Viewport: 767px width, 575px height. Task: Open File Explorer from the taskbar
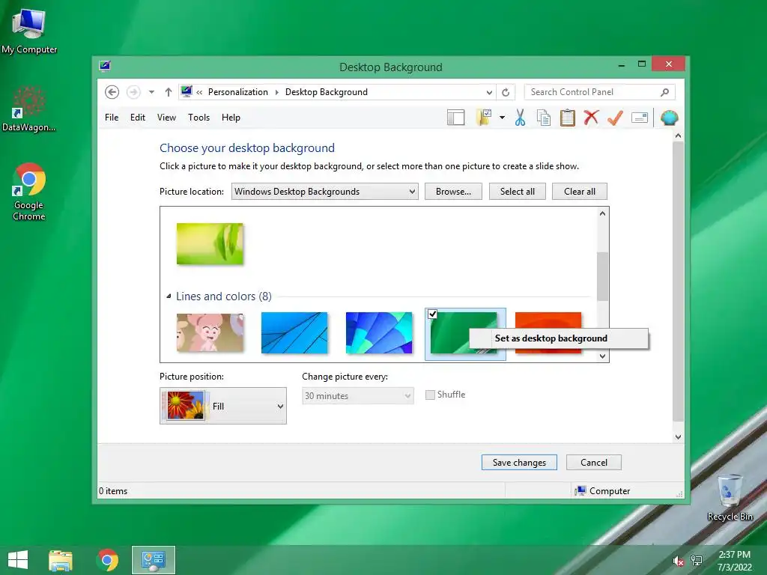pyautogui.click(x=61, y=560)
